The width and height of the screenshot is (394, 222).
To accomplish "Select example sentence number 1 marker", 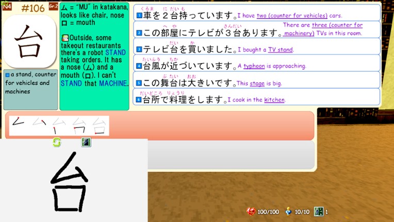I will click(139, 16).
